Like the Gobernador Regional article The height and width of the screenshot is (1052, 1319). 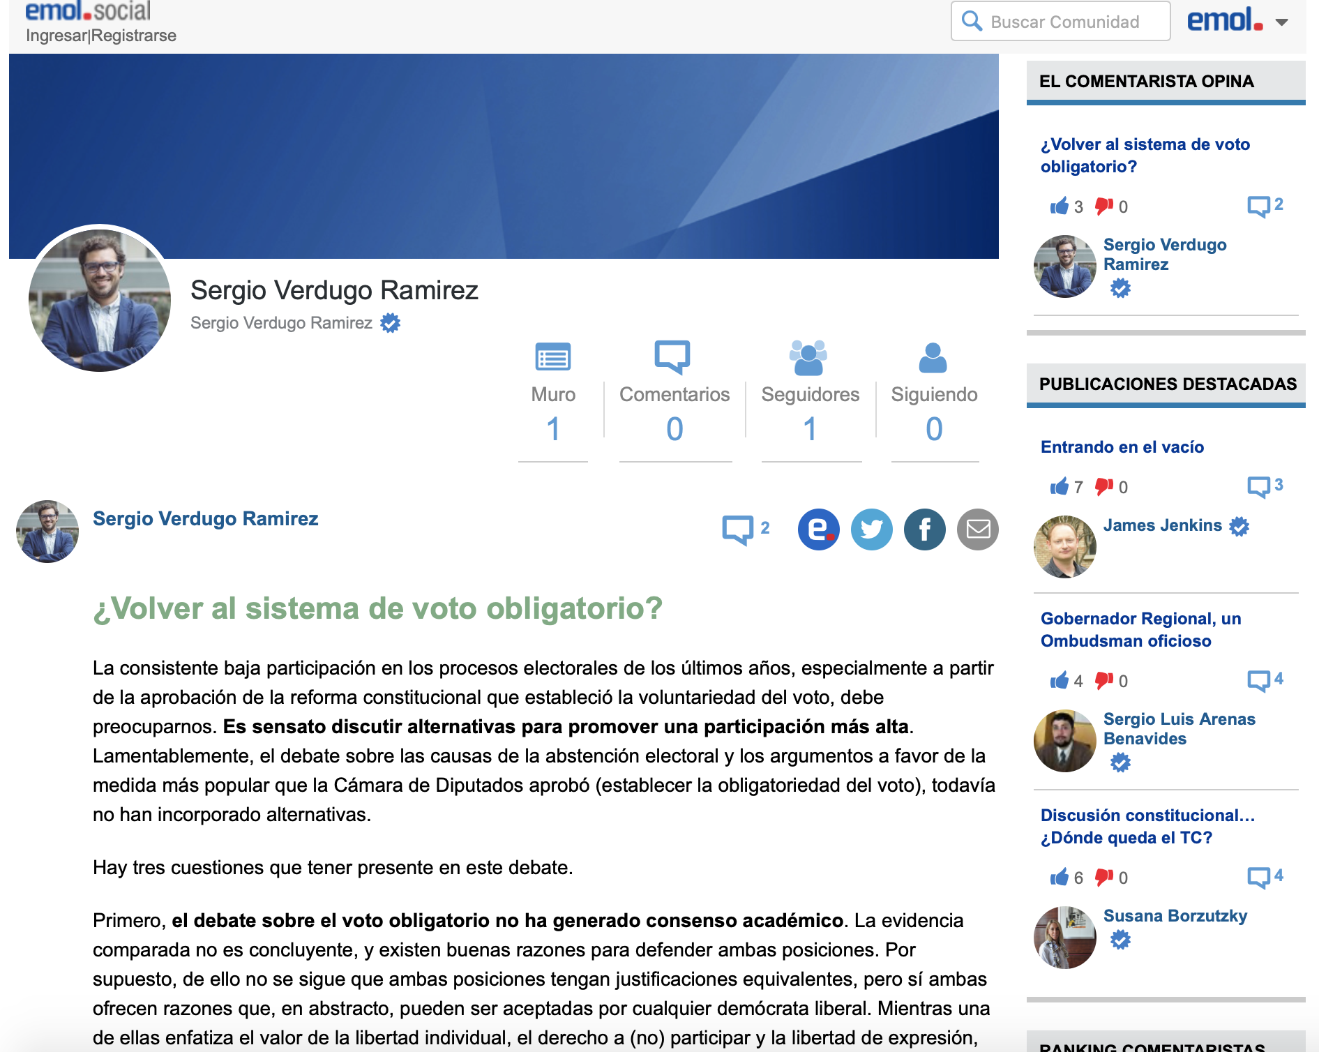(1059, 680)
